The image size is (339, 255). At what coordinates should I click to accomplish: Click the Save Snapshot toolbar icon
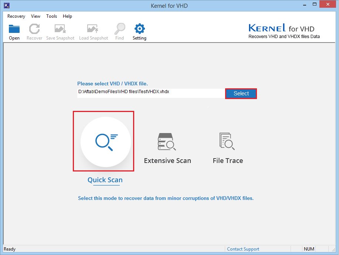coord(60,28)
